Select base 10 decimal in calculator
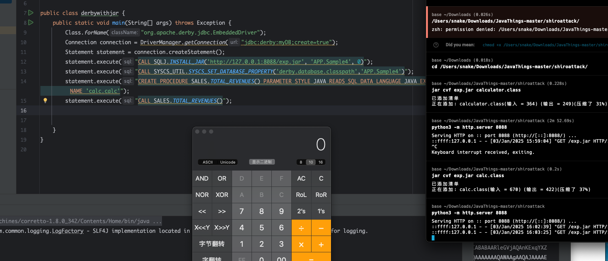Image resolution: width=608 pixels, height=261 pixels. tap(311, 162)
